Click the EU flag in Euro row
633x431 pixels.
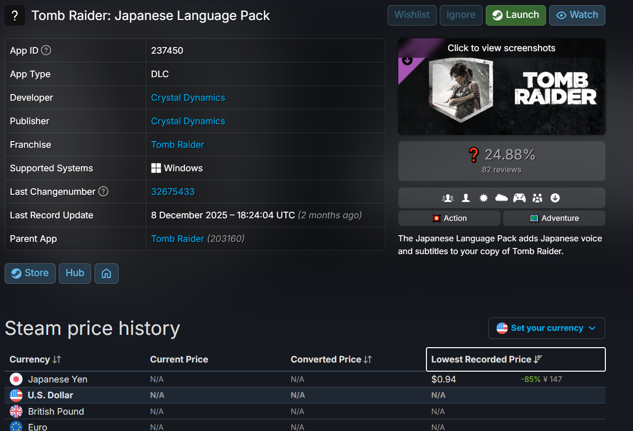16,426
